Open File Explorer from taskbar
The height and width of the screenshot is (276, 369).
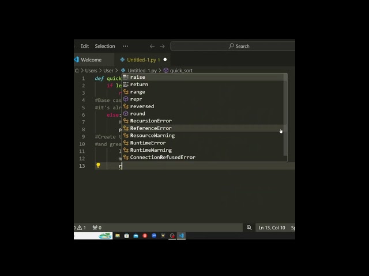pyautogui.click(x=118, y=236)
